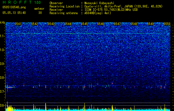This screenshot has height=111, width=174.
Task: Click the 0547 time marker
Action: pos(117,24)
